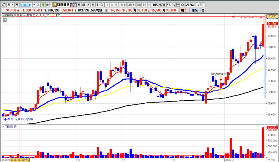This screenshot has height=162, width=279.
Task: Toggle the daily (일) chart period
Action: [75, 5]
